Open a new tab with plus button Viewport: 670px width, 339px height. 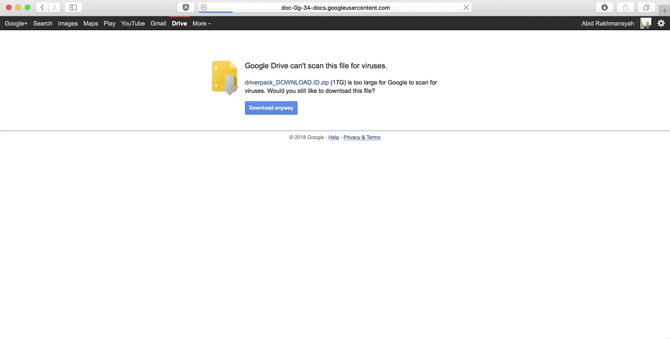(664, 11)
